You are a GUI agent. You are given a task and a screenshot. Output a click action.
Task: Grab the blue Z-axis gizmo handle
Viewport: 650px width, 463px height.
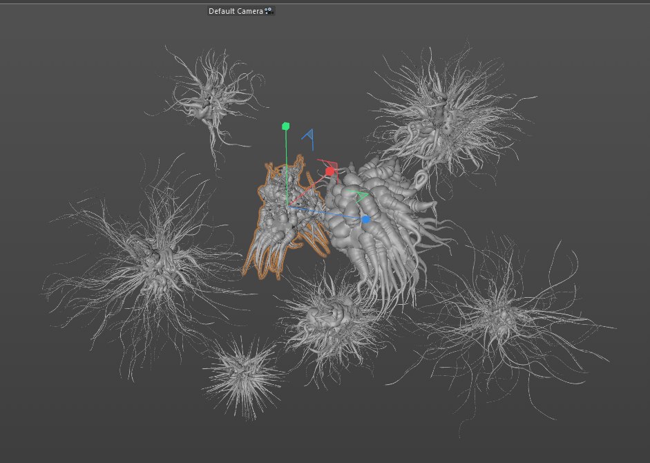365,219
